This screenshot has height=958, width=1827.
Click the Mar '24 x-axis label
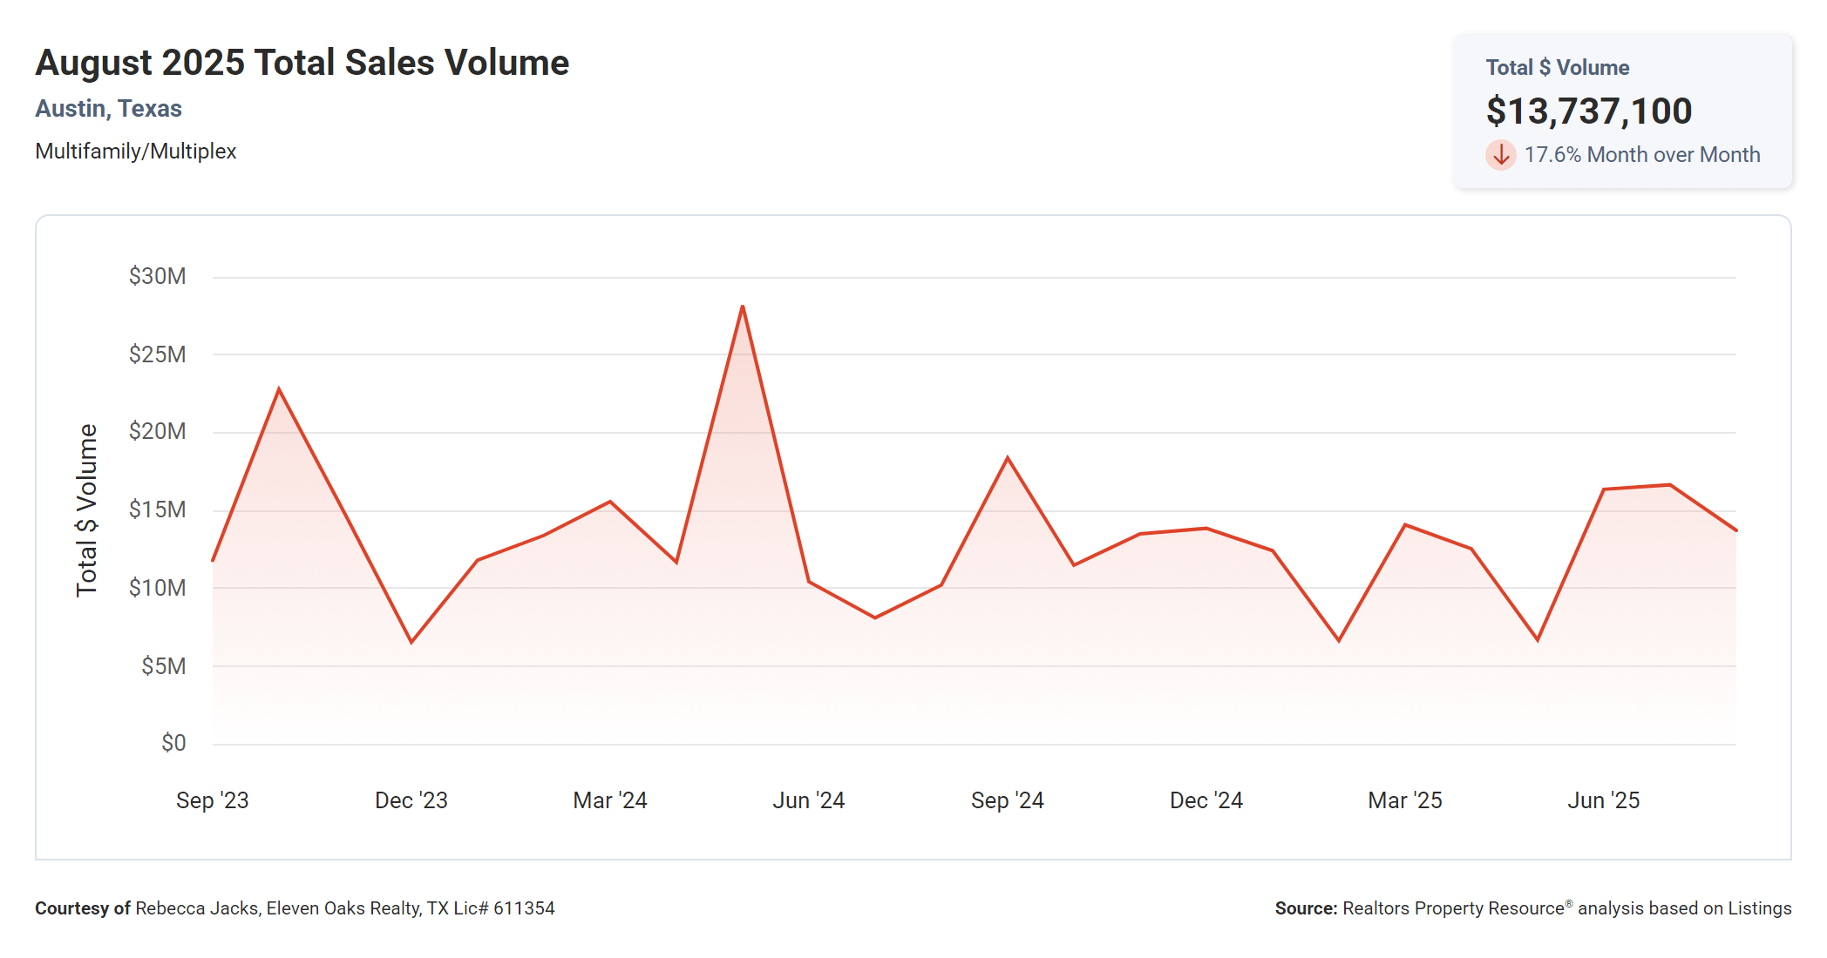[609, 800]
